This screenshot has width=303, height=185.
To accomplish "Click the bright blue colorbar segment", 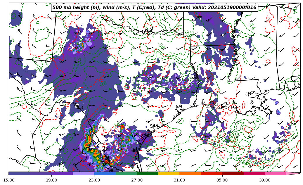I will click(x=105, y=173).
